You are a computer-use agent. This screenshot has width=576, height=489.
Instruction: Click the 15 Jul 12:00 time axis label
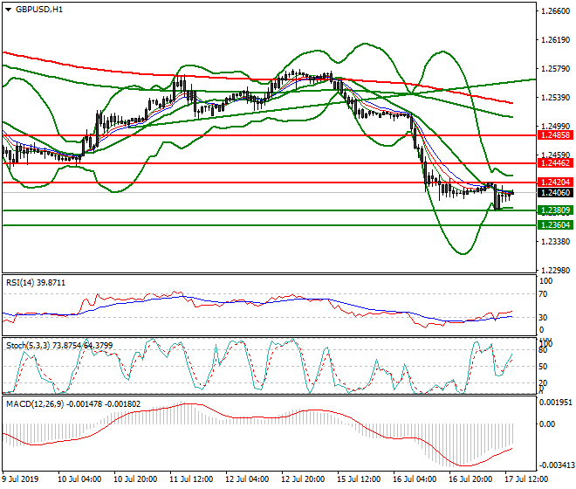click(359, 479)
